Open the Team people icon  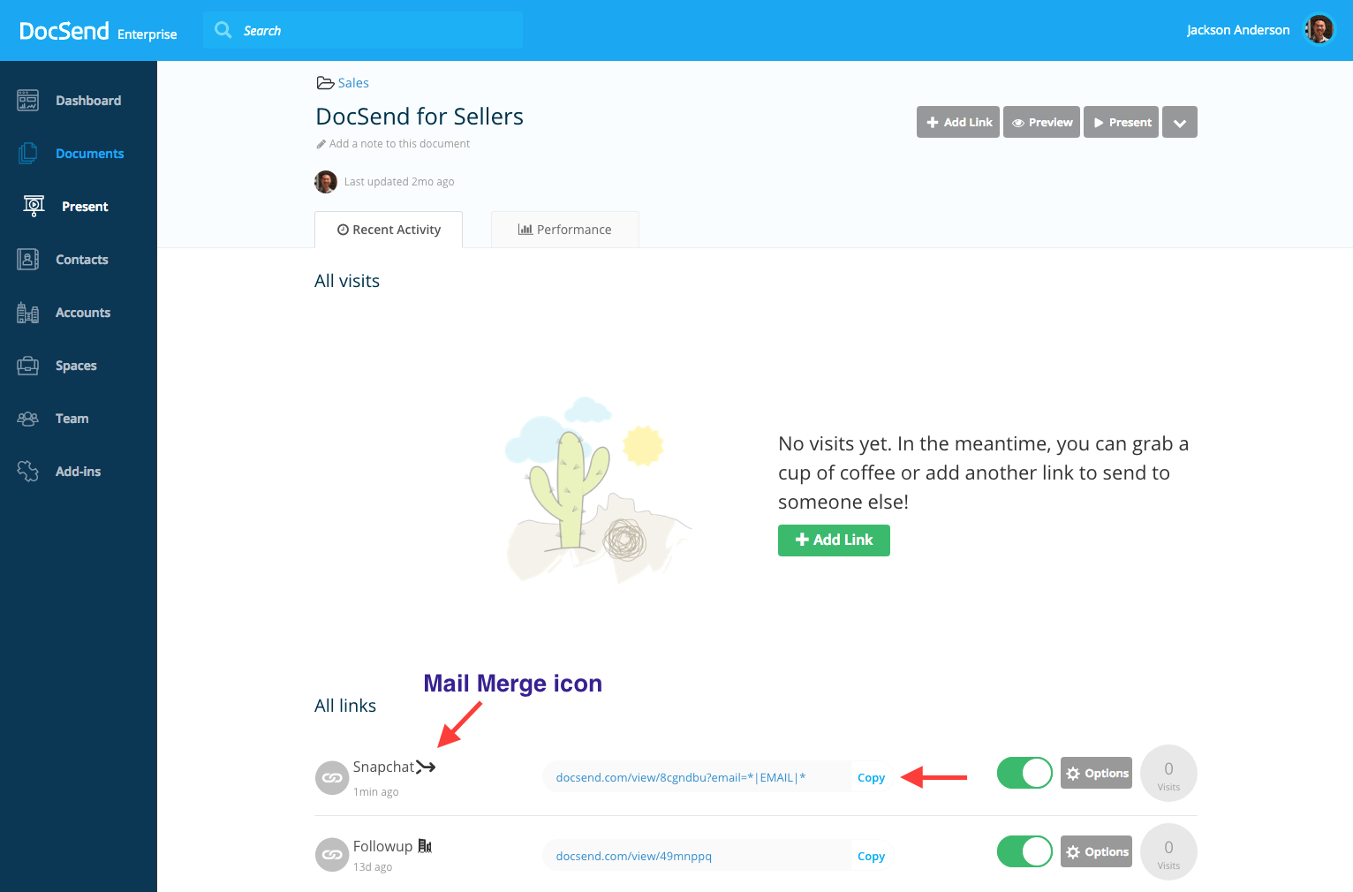[x=27, y=419]
